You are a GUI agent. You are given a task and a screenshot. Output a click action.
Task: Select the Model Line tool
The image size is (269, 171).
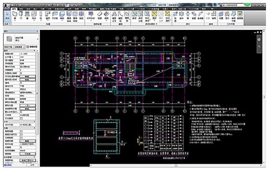(x=120, y=16)
